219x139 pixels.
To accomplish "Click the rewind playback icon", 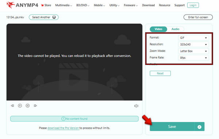I will pos(12,106).
